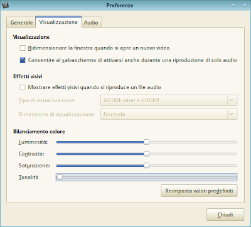Enable Mostrare effetti visivi checkbox

tap(23, 87)
